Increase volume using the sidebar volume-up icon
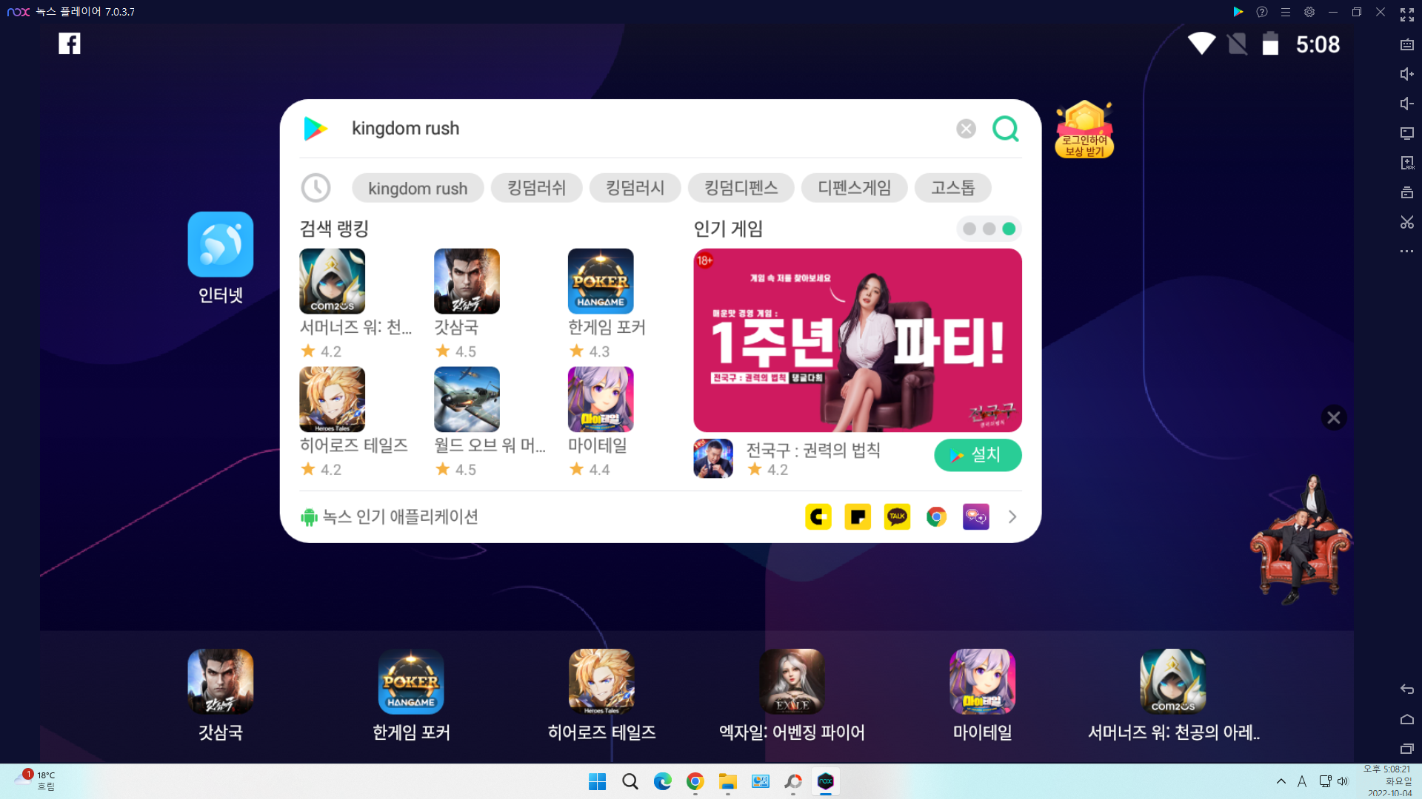The width and height of the screenshot is (1422, 799). pos(1406,74)
